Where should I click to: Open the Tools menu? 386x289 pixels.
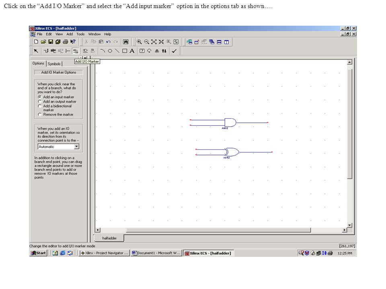80,34
